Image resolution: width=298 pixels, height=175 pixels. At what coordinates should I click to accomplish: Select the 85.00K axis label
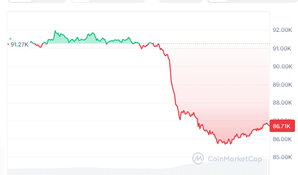282,157
